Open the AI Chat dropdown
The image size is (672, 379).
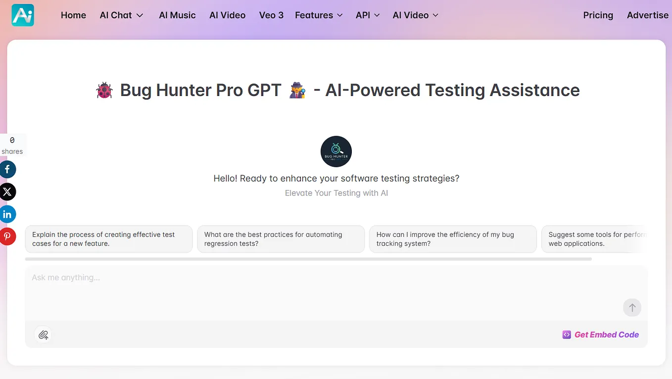pos(121,15)
